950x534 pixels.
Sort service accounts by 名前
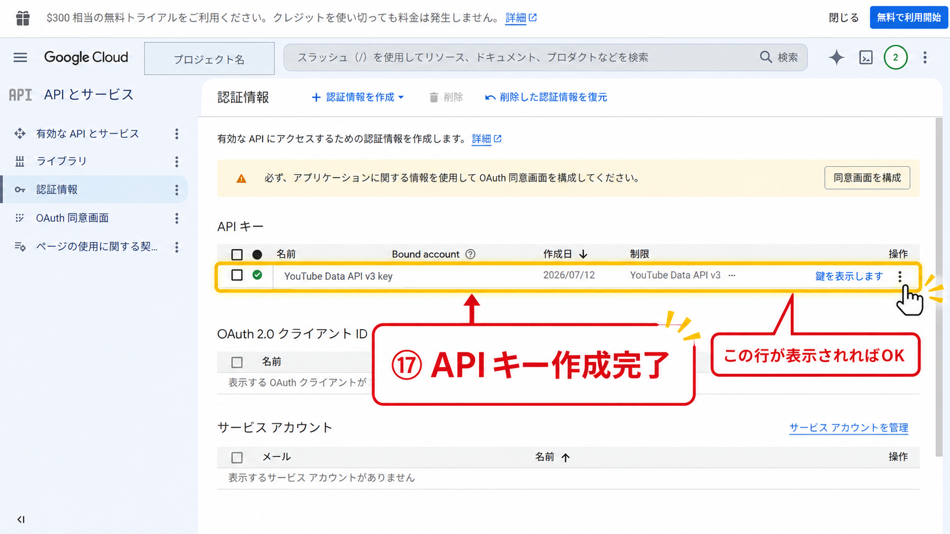pos(552,457)
